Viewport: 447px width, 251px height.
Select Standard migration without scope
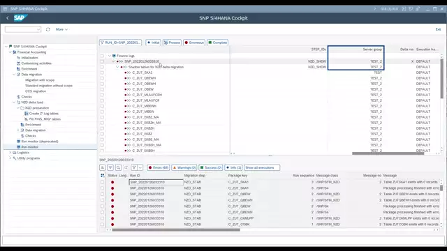[49, 86]
